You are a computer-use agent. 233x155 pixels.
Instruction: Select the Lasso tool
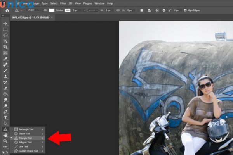click(5, 35)
